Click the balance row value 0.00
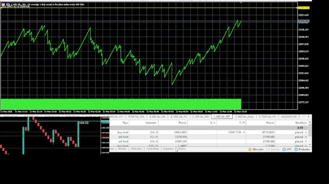Viewport: 329px width, 184px height. click(300, 128)
